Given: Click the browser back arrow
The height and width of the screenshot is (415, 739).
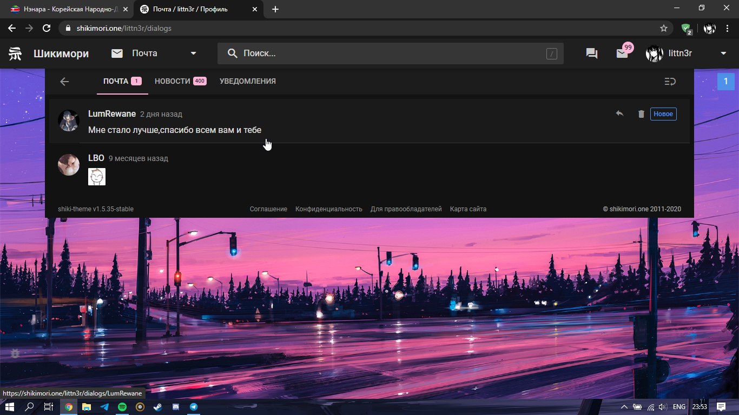Looking at the screenshot, I should [12, 28].
